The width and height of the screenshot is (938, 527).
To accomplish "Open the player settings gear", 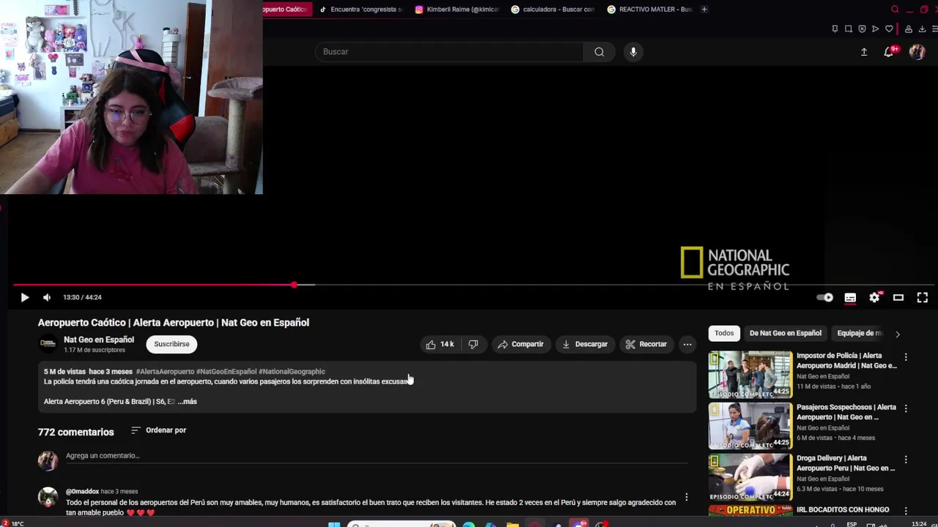I will [874, 297].
